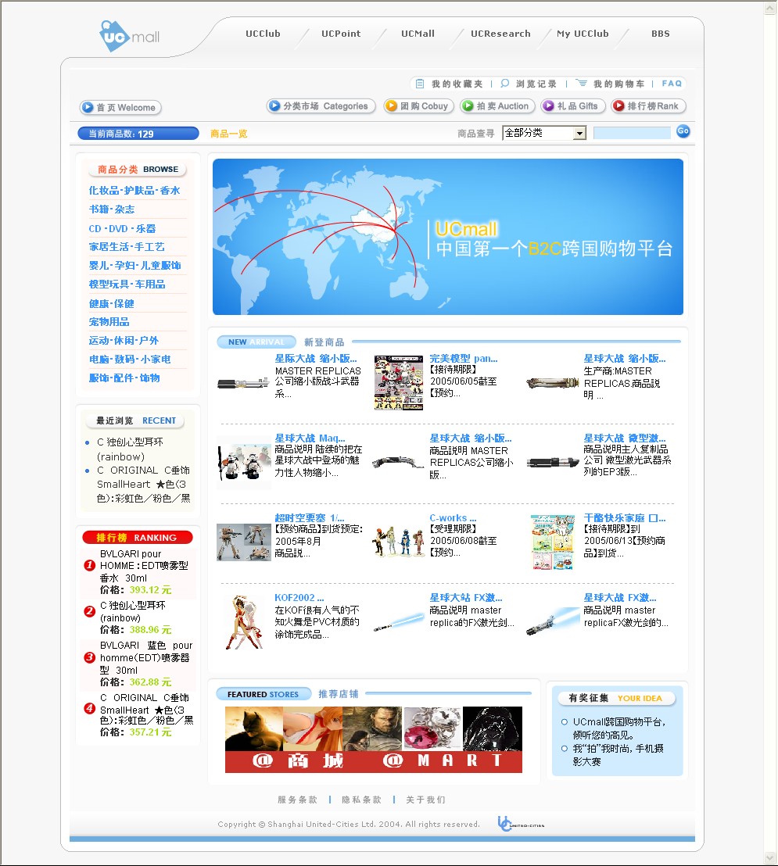The height and width of the screenshot is (866, 778).
Task: Browse 电脑·数码·小家电 category
Action: (130, 360)
